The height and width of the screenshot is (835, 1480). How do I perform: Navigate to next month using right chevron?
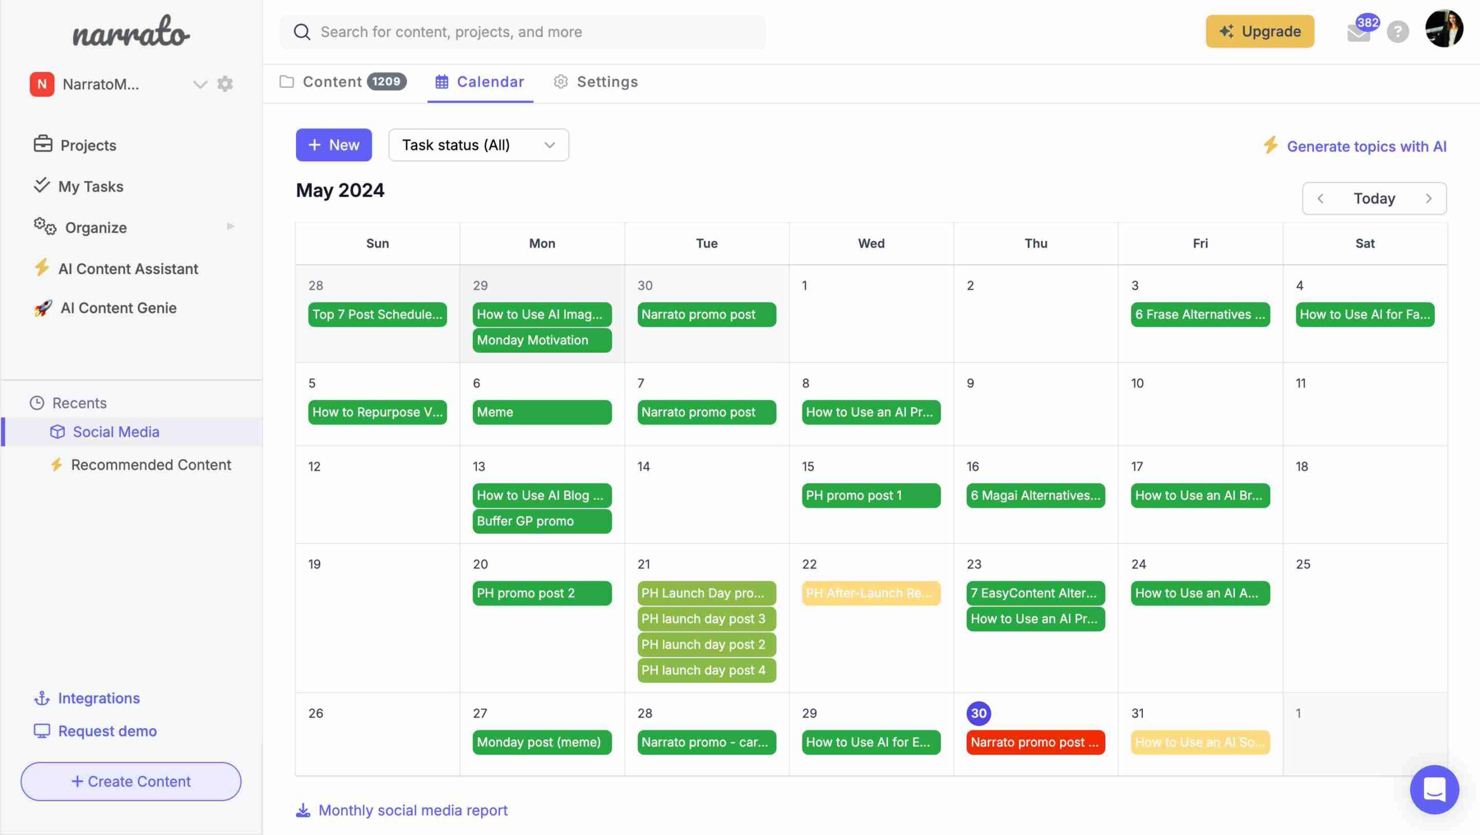[x=1430, y=198]
